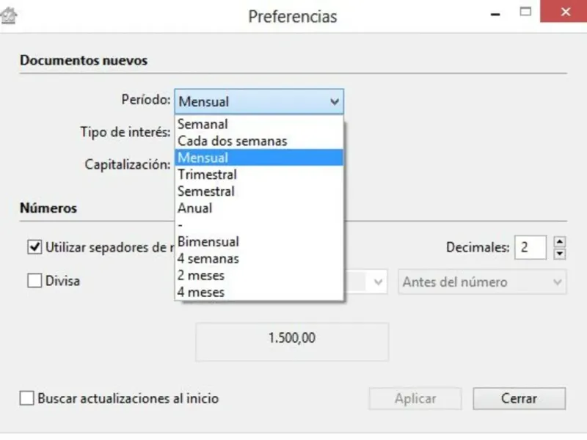Choose Anual from the list
Viewport: 587px width, 440px height.
[195, 208]
